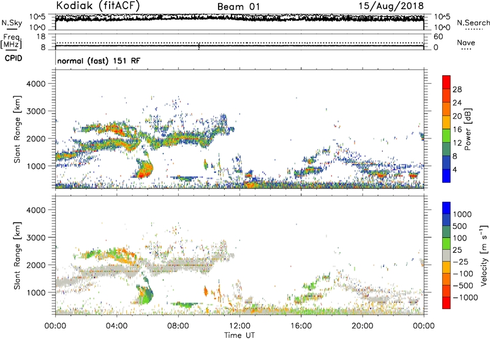This screenshot has width=490, height=339.
Task: Click the 2000 tick in velocity panel
Action: point(36,265)
